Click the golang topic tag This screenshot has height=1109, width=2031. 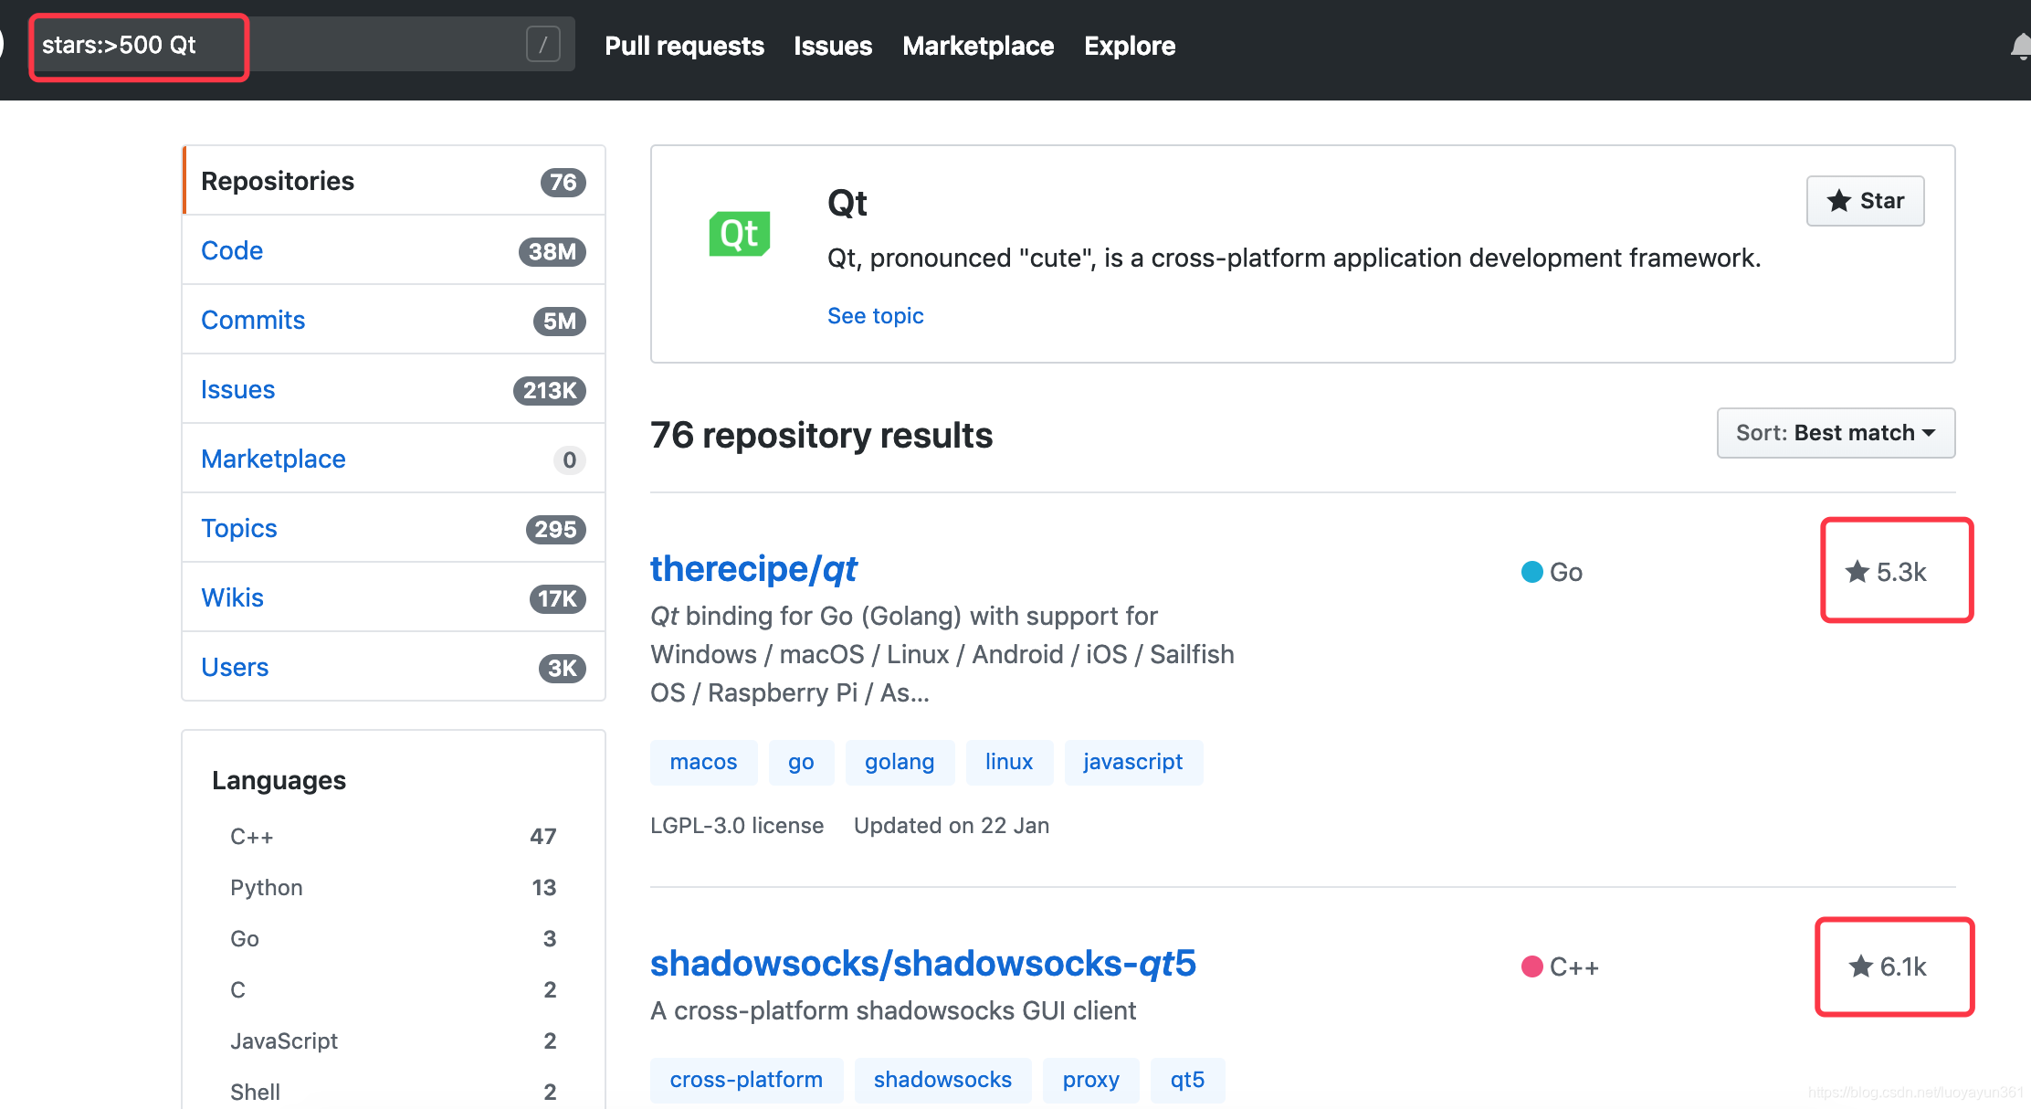point(899,762)
